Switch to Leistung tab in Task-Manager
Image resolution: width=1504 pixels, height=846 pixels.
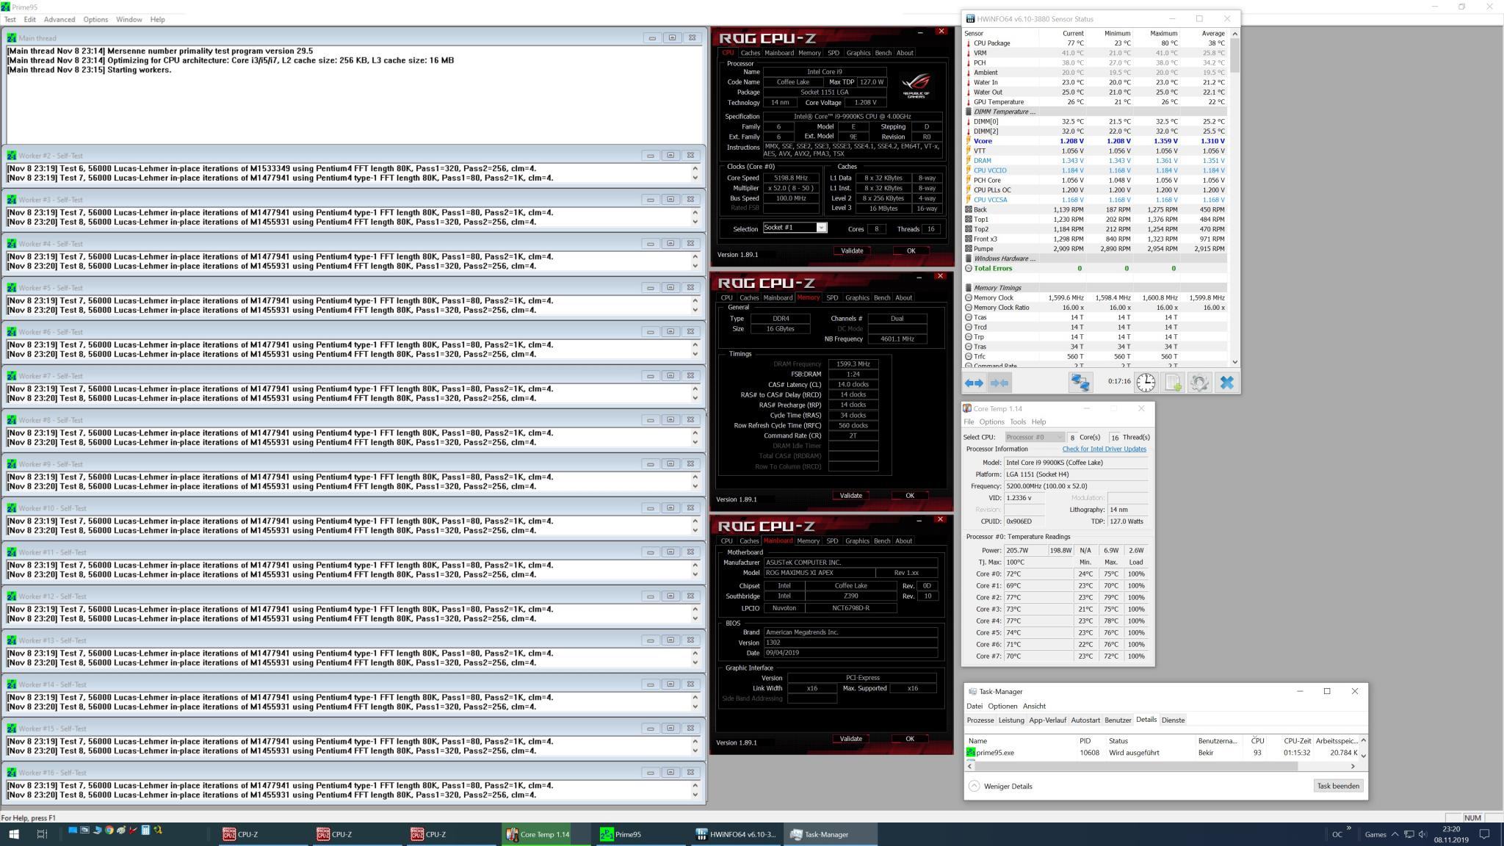tap(1010, 720)
